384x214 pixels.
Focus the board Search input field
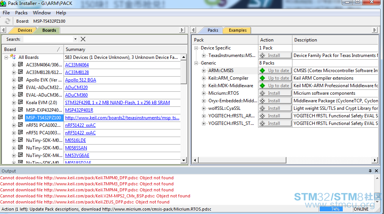tap(48, 39)
